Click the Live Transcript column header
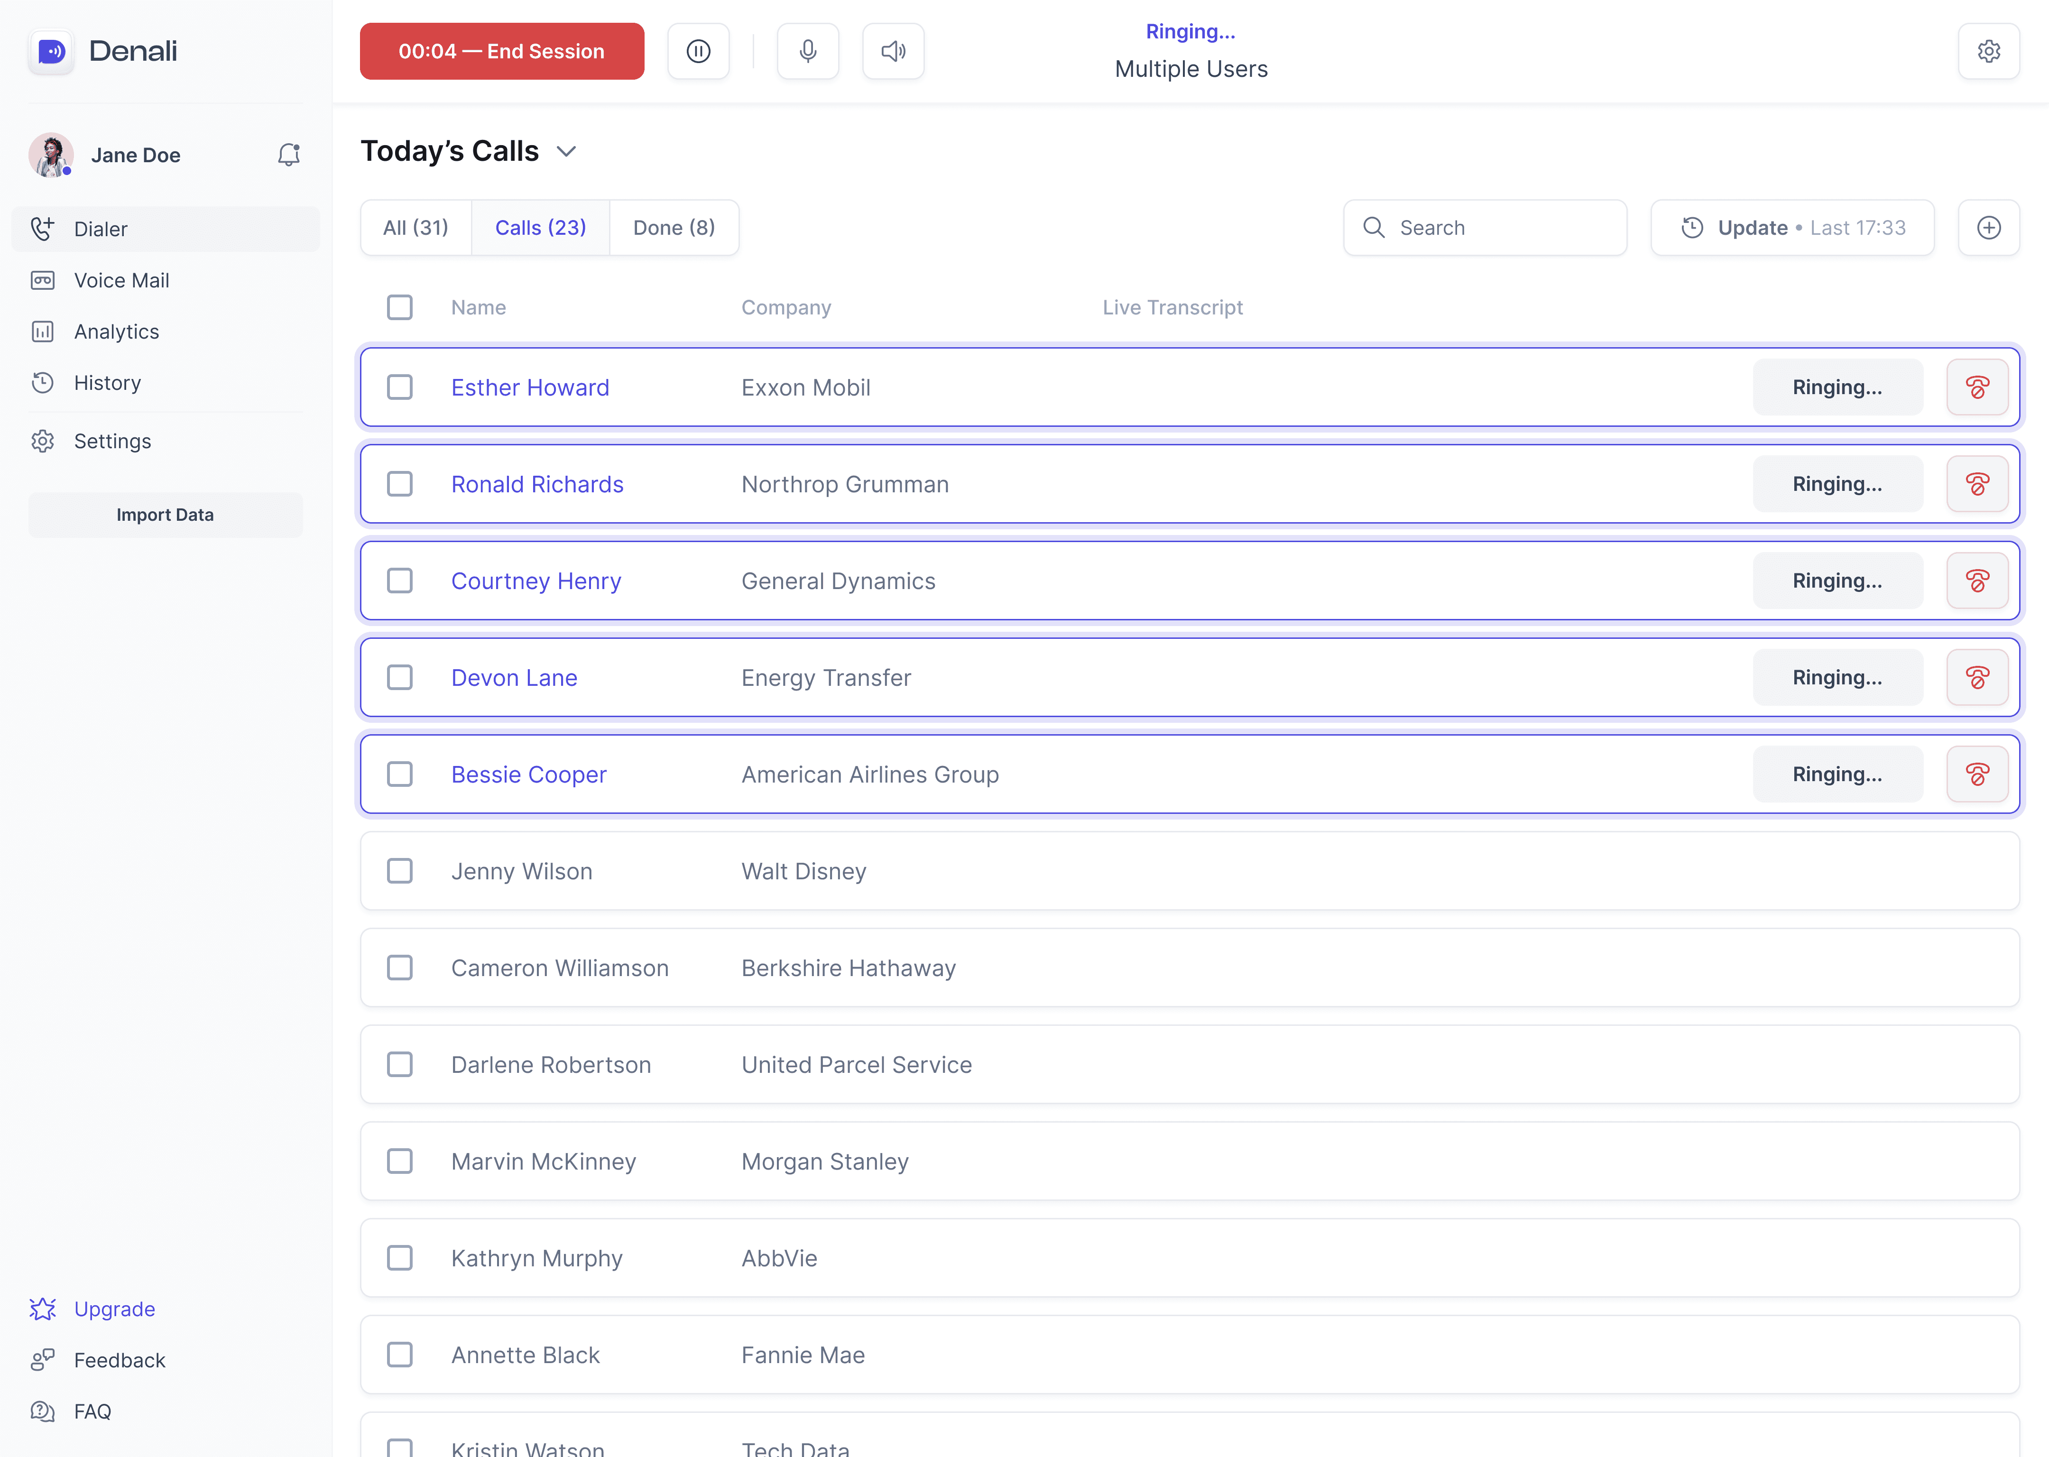Viewport: 2049px width, 1457px height. pos(1172,308)
